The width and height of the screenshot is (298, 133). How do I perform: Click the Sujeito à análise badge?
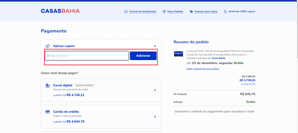pyautogui.click(x=85, y=85)
